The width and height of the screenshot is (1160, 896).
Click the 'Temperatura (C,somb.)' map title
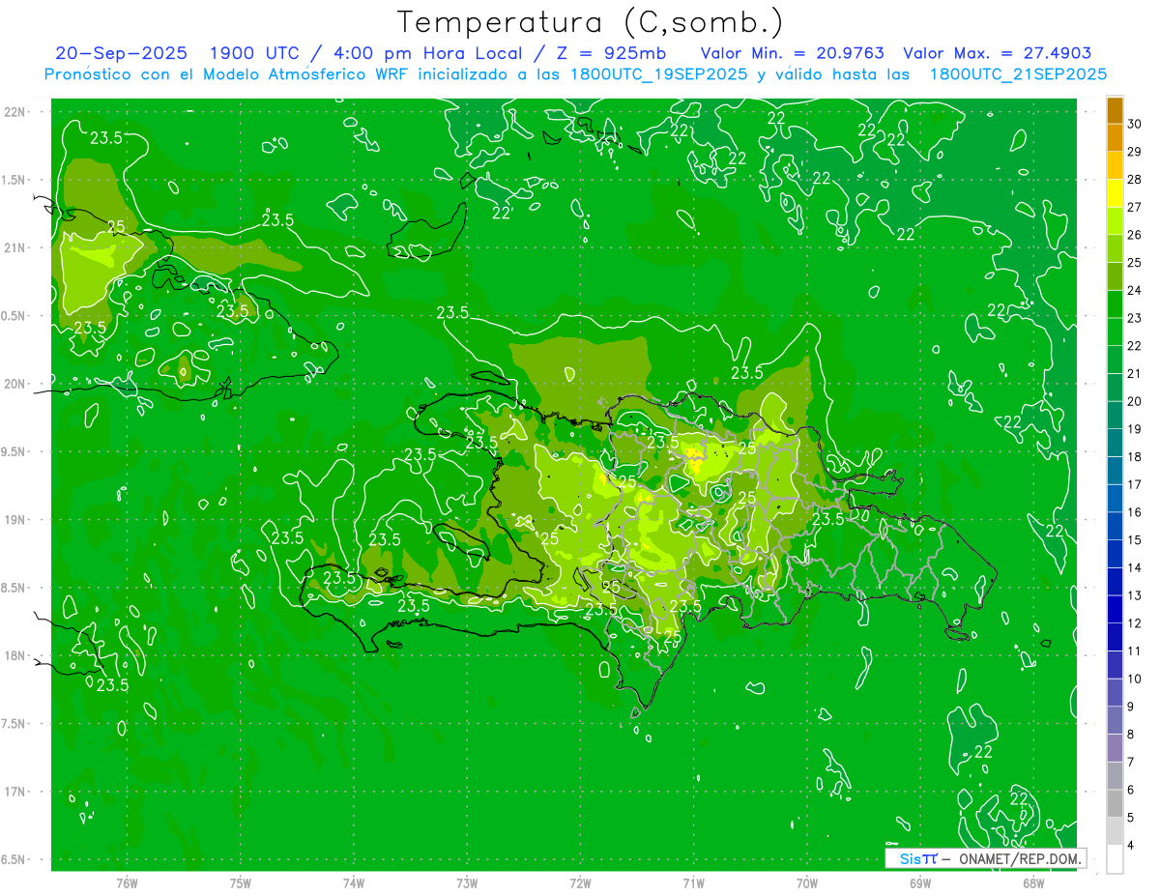(591, 22)
